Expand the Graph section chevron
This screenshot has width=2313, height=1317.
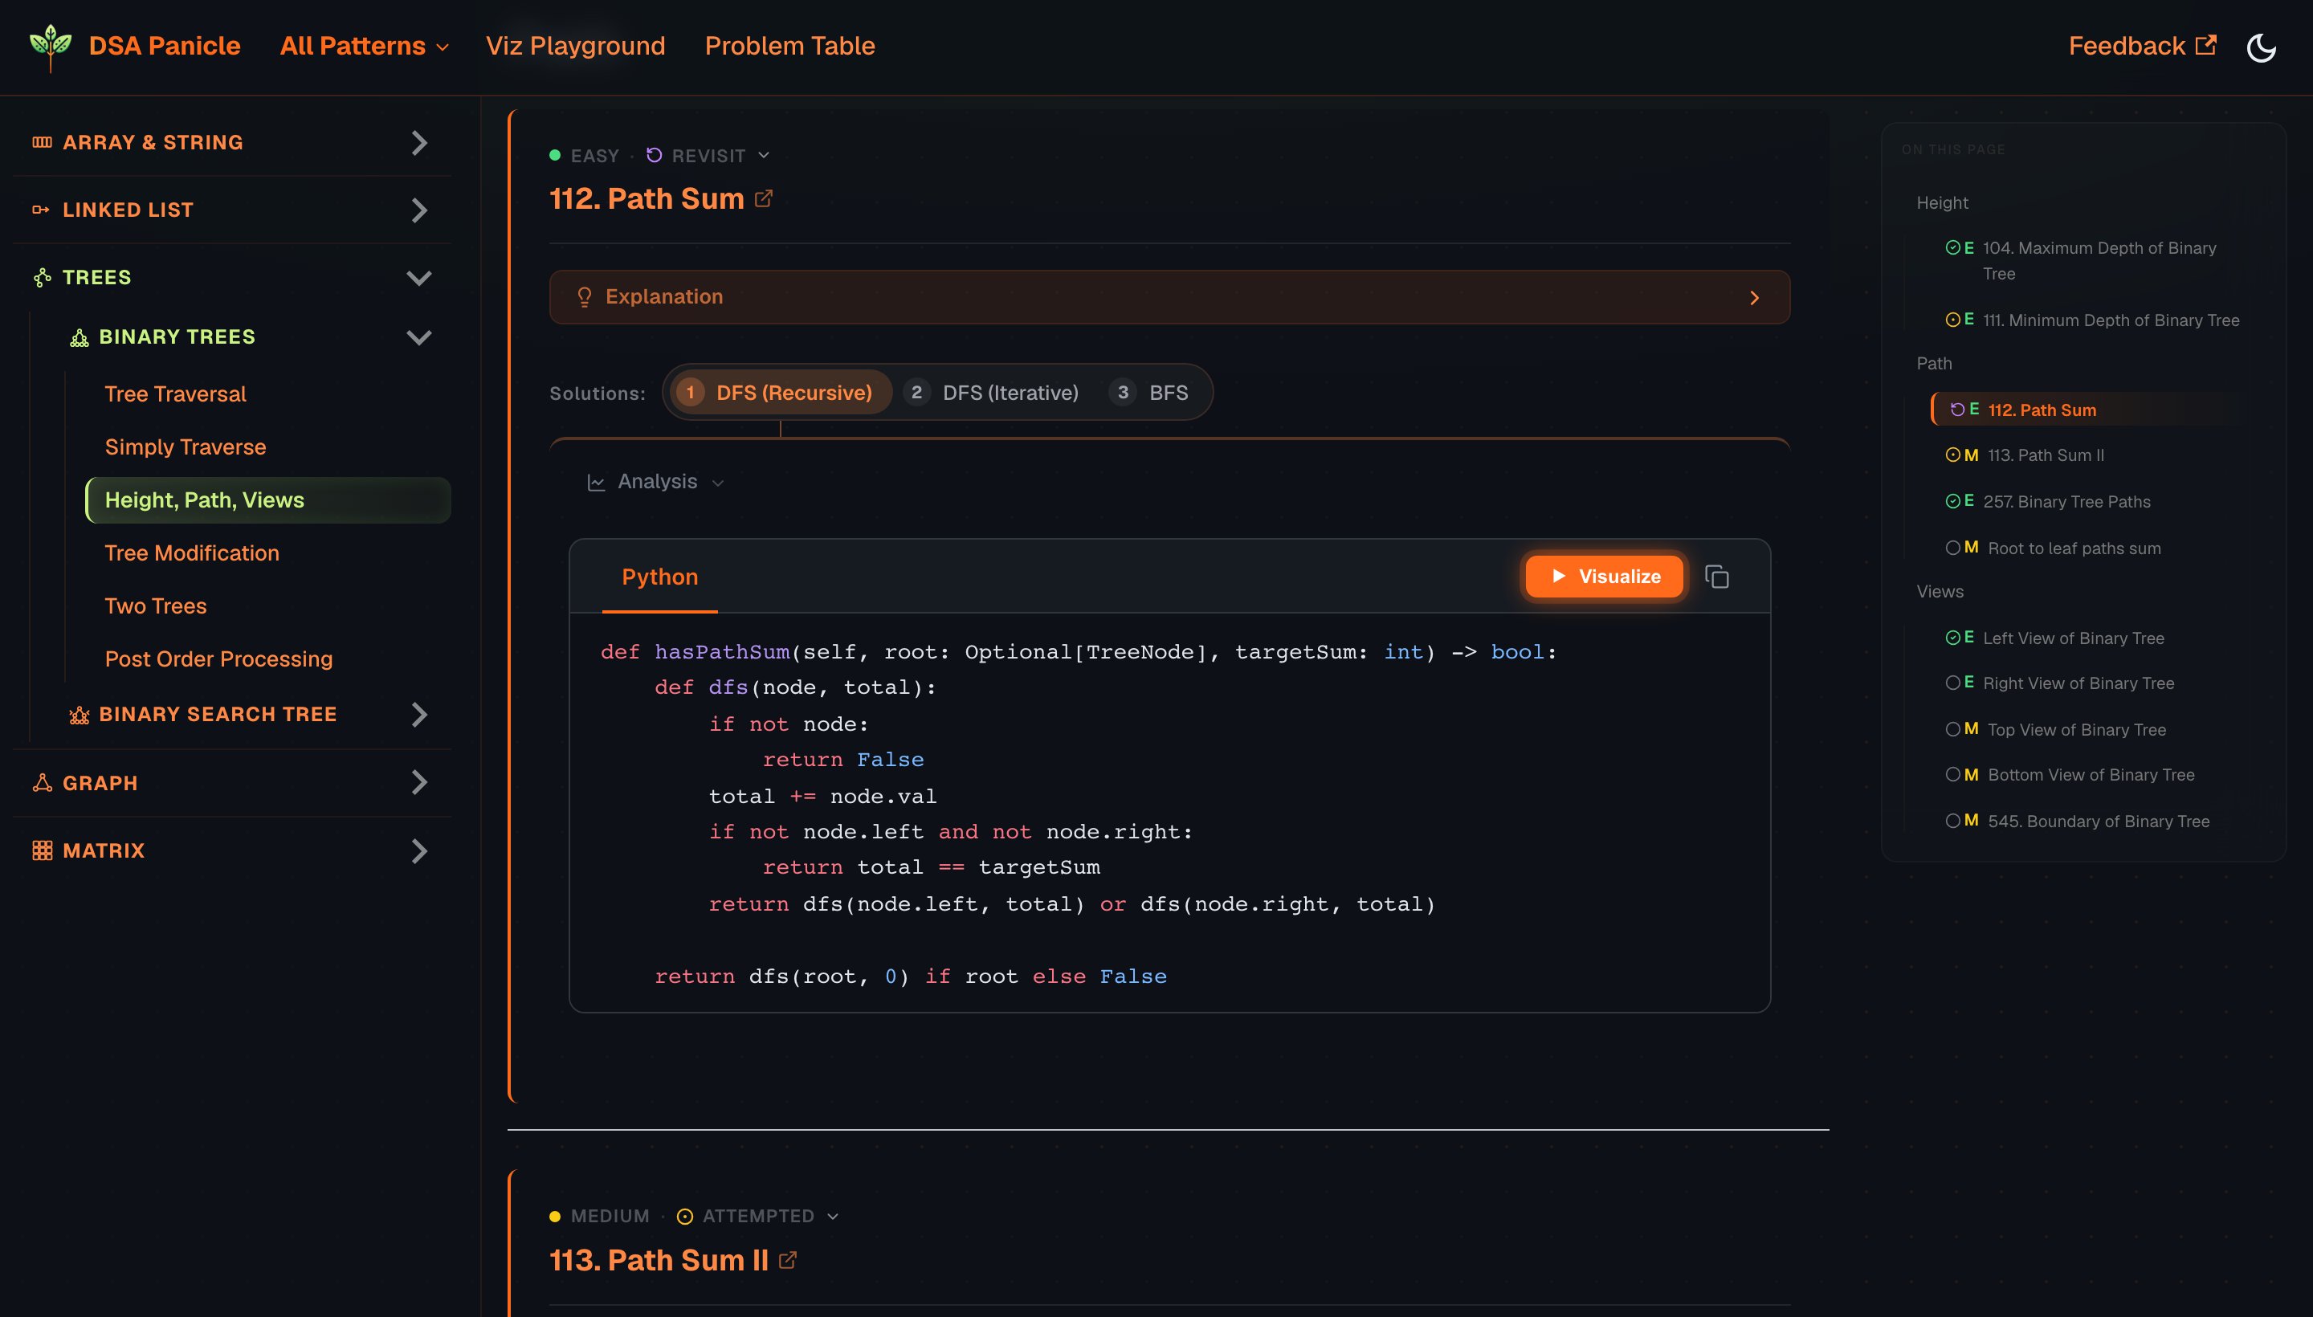(418, 782)
